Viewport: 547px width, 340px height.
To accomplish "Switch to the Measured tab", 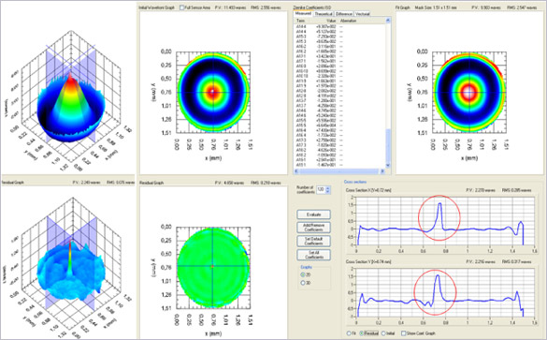I will coord(303,14).
